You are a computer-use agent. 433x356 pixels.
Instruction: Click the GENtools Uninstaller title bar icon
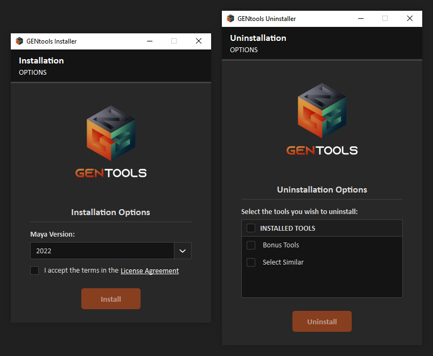231,18
